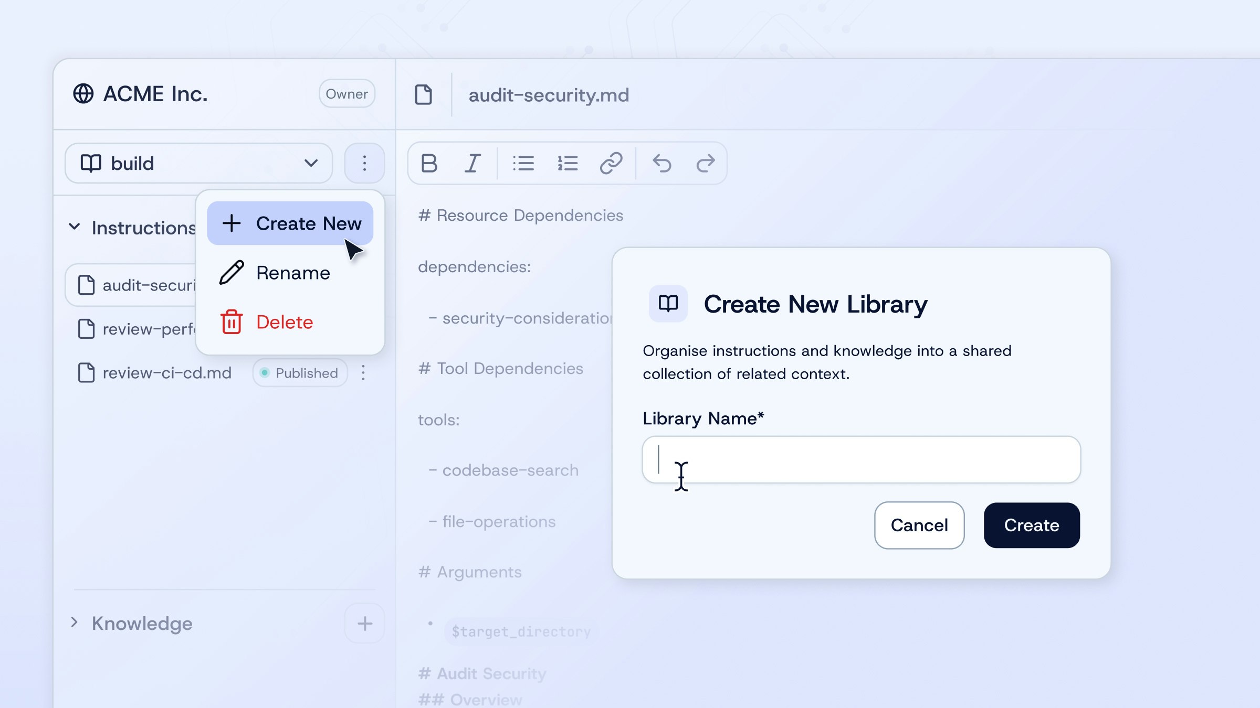Expand the Knowledge section
Screen dimensions: 1260x708
(75, 623)
